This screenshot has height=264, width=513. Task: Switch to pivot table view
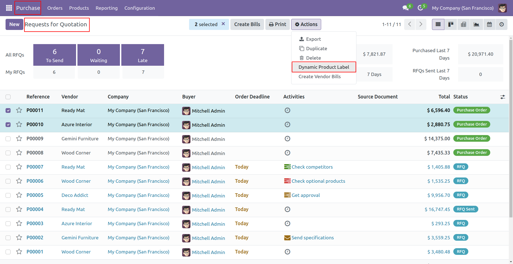(464, 24)
